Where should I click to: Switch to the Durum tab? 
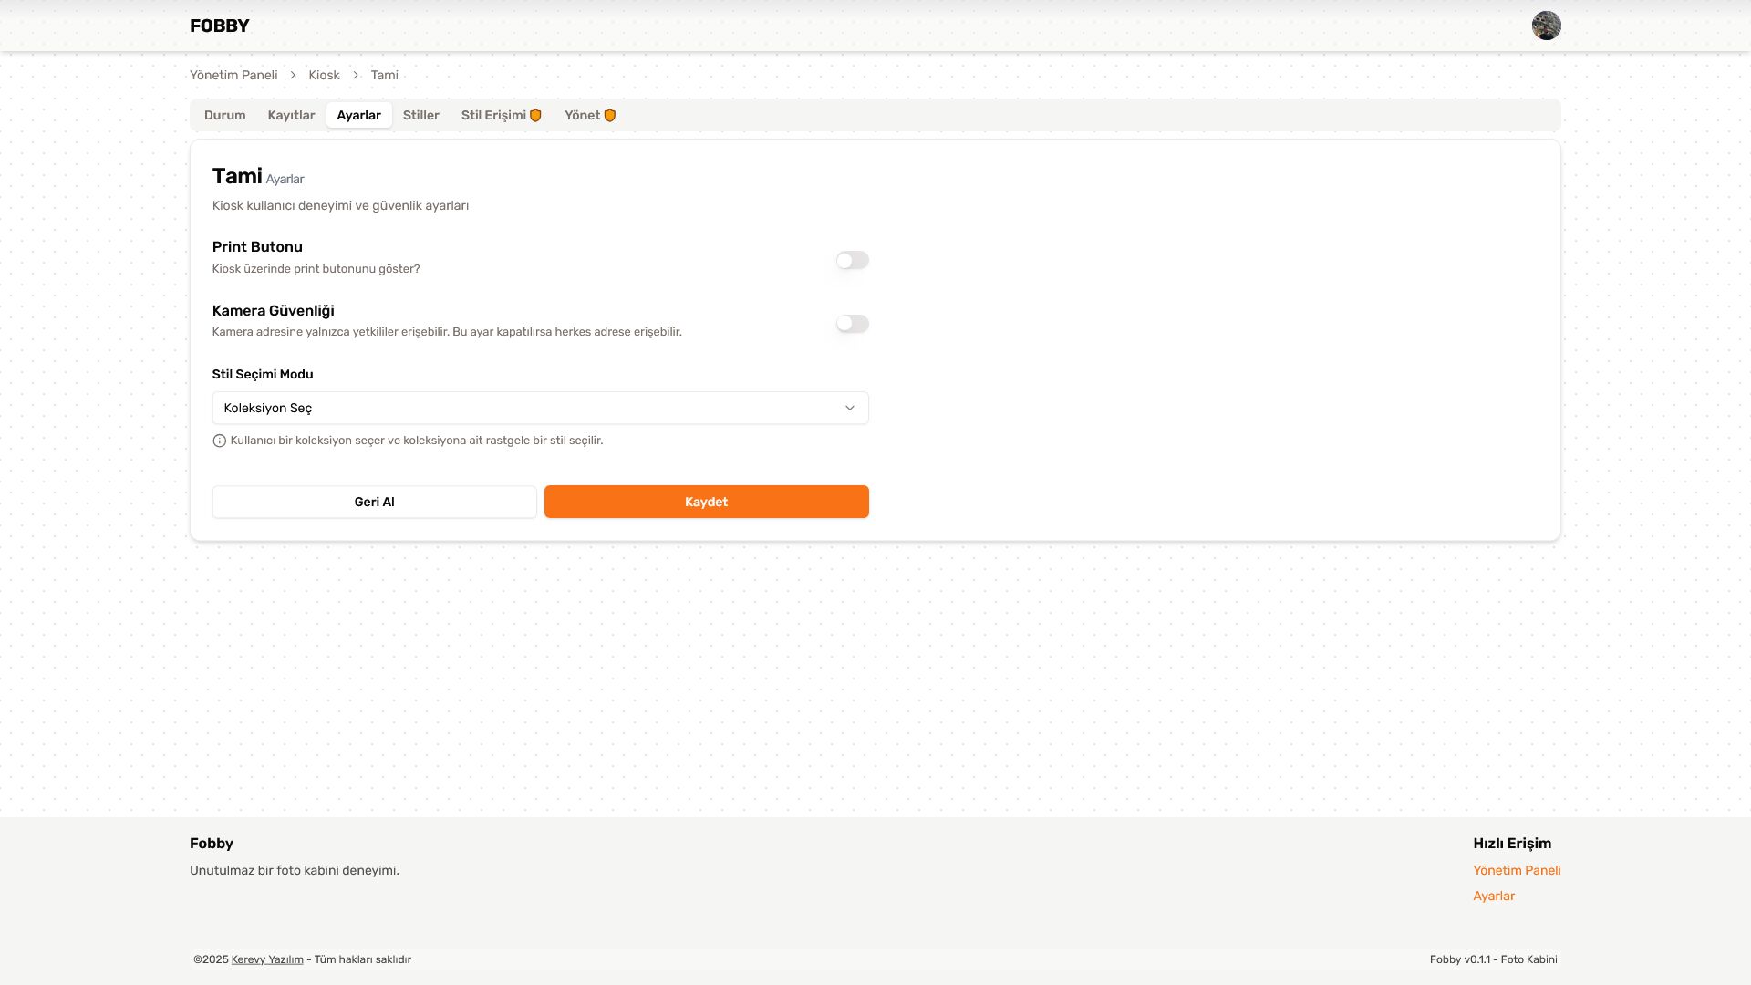coord(224,116)
